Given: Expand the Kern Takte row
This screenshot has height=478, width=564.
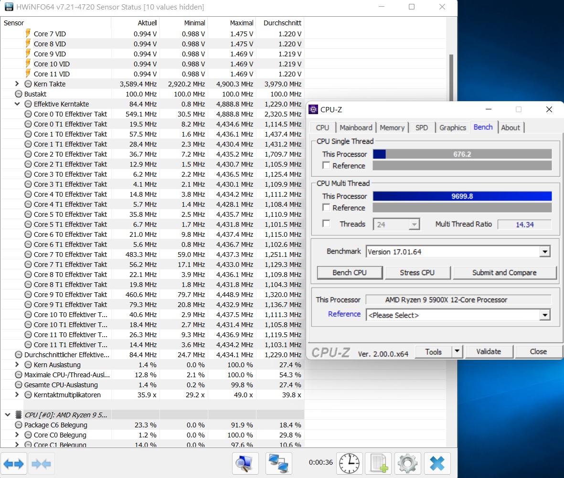Looking at the screenshot, I should (x=17, y=84).
